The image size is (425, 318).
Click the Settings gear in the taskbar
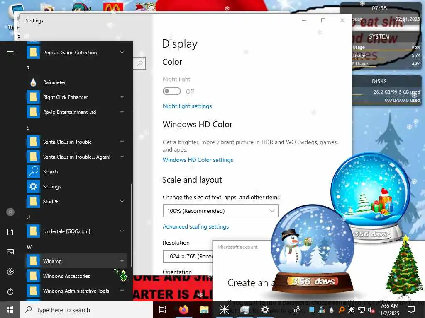pos(265,310)
